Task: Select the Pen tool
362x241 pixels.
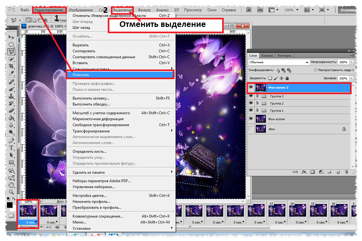Action: click(11, 141)
